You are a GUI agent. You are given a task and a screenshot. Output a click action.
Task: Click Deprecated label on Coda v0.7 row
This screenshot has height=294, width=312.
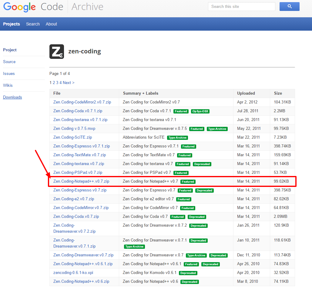click(x=197, y=217)
